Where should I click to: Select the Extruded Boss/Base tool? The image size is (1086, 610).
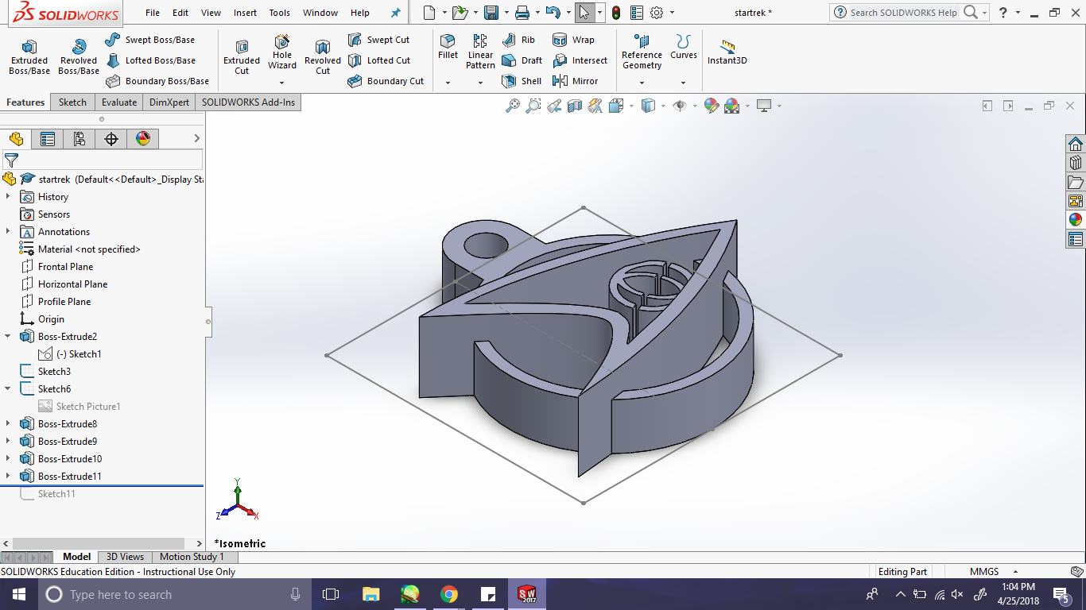point(29,57)
